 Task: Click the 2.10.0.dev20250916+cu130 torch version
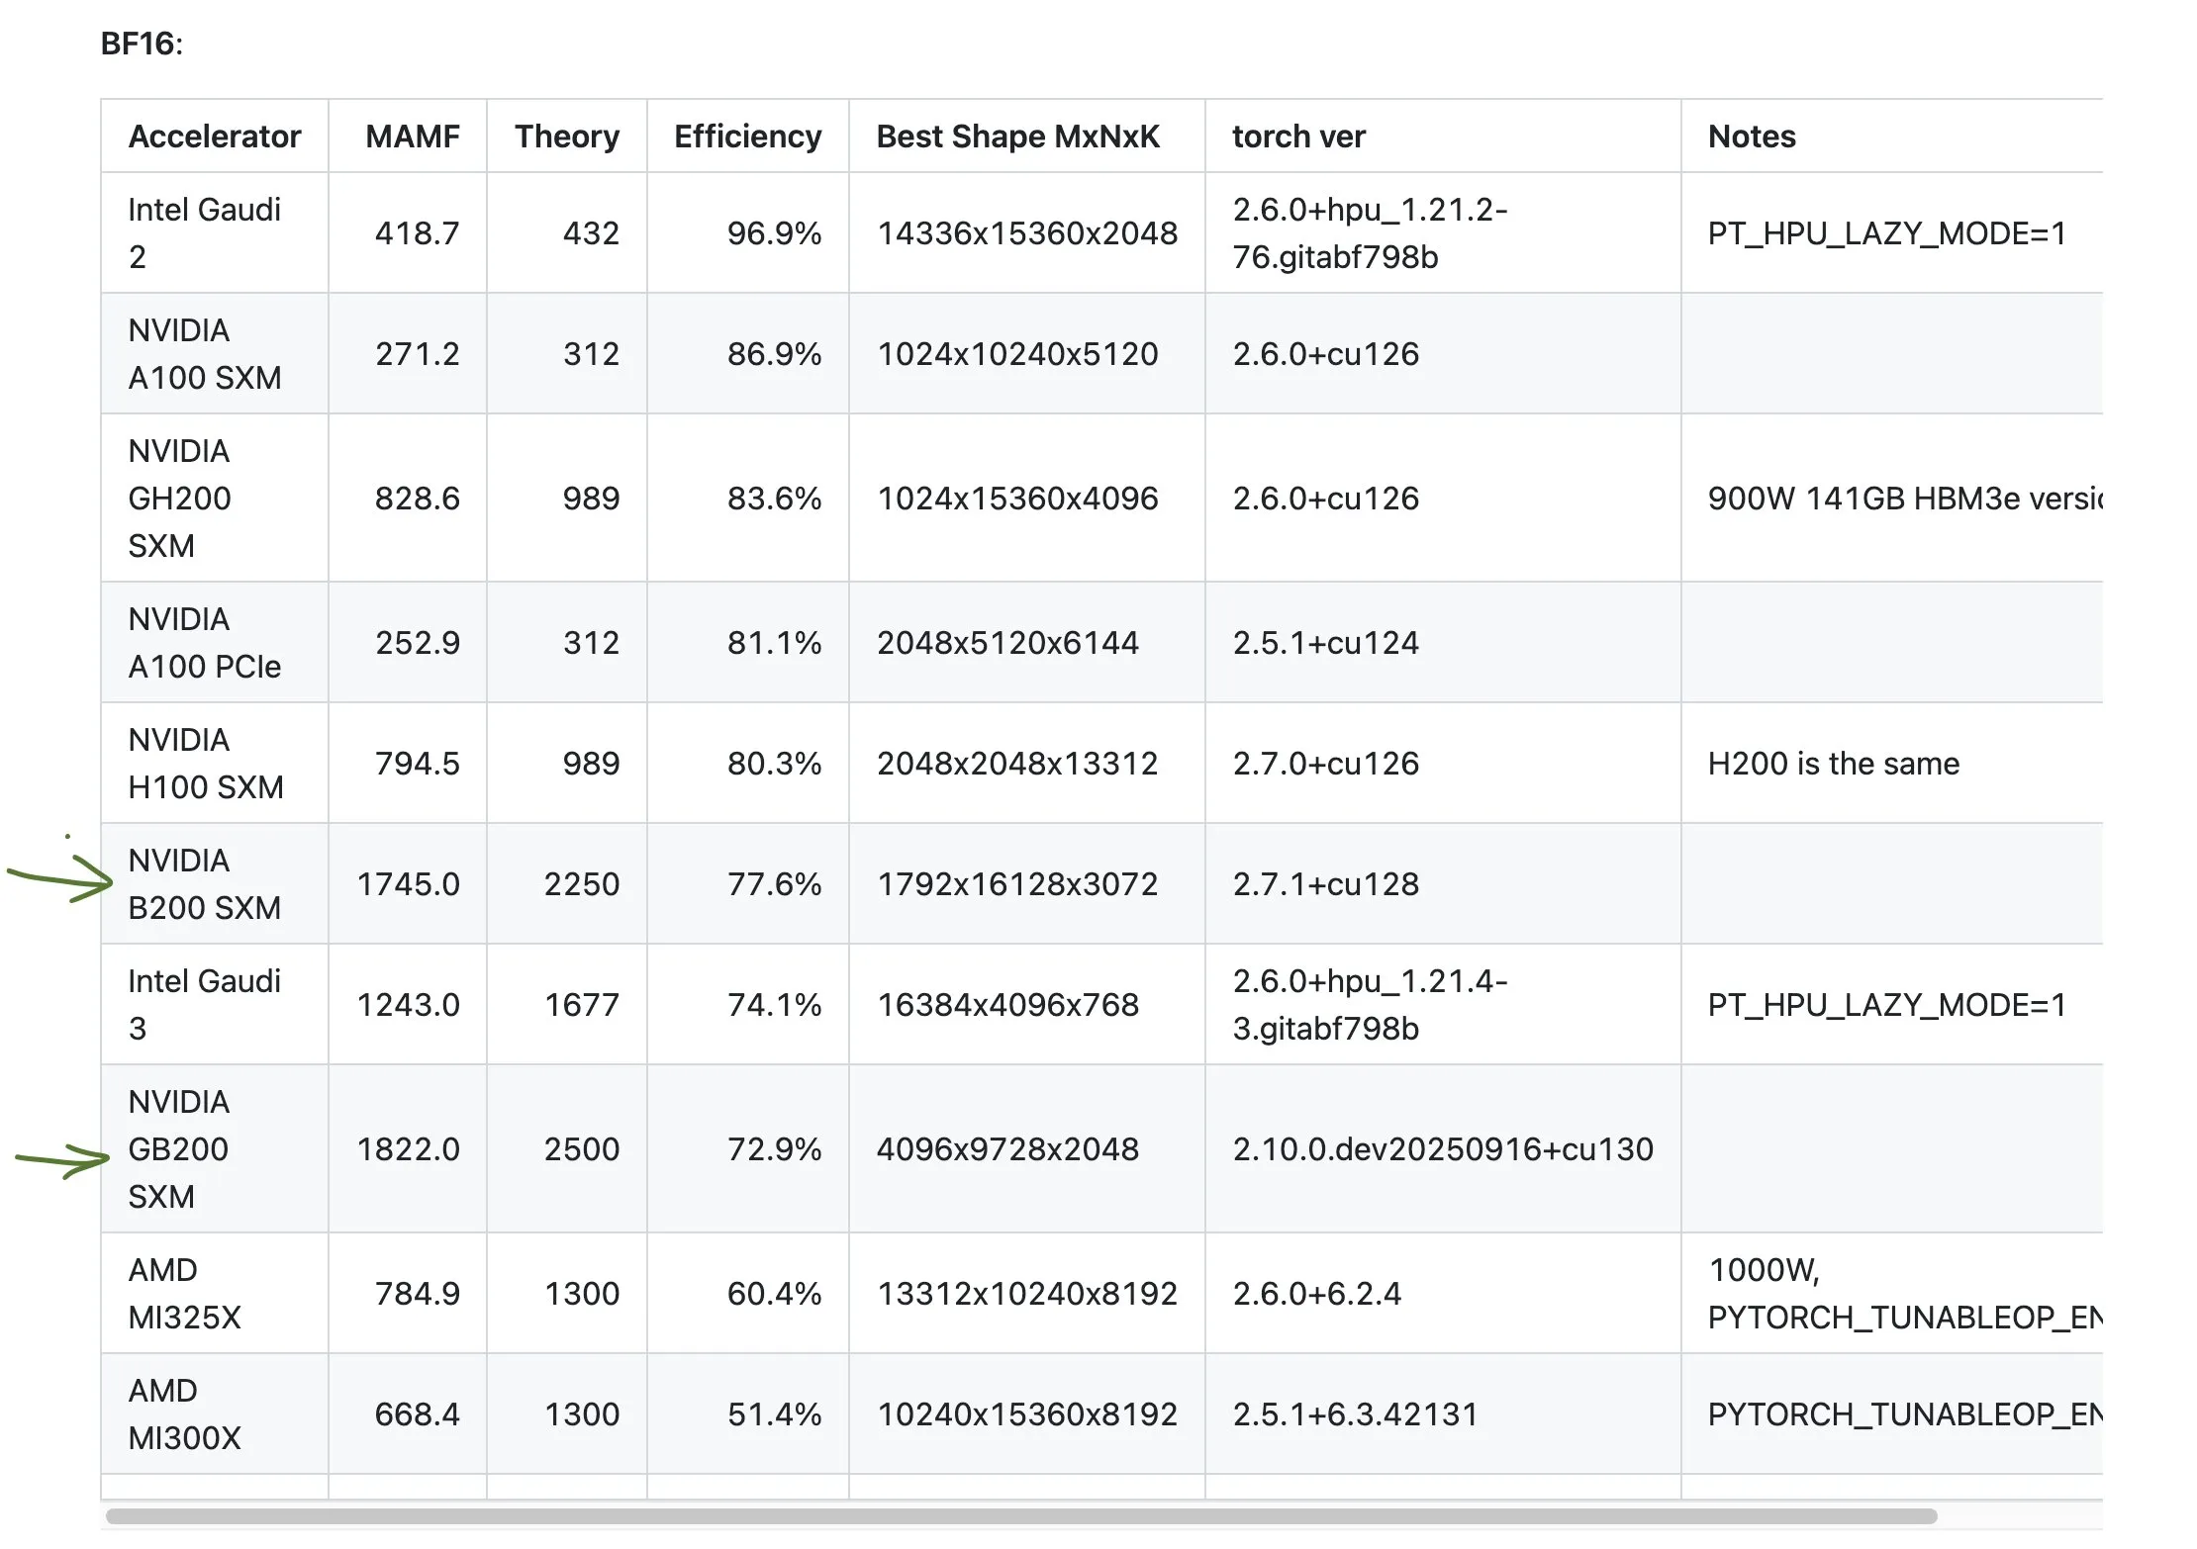coord(1442,1148)
